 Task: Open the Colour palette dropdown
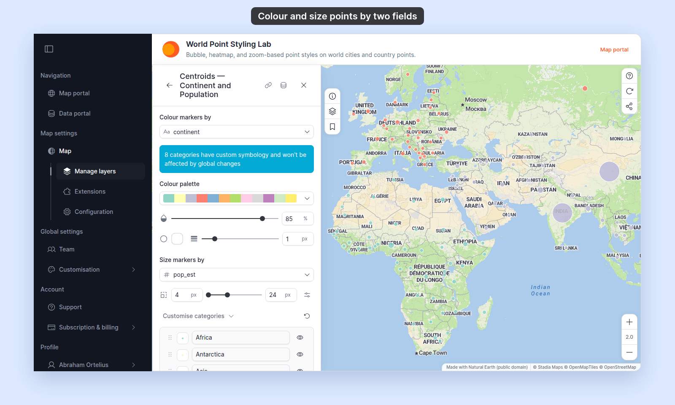coord(237,198)
